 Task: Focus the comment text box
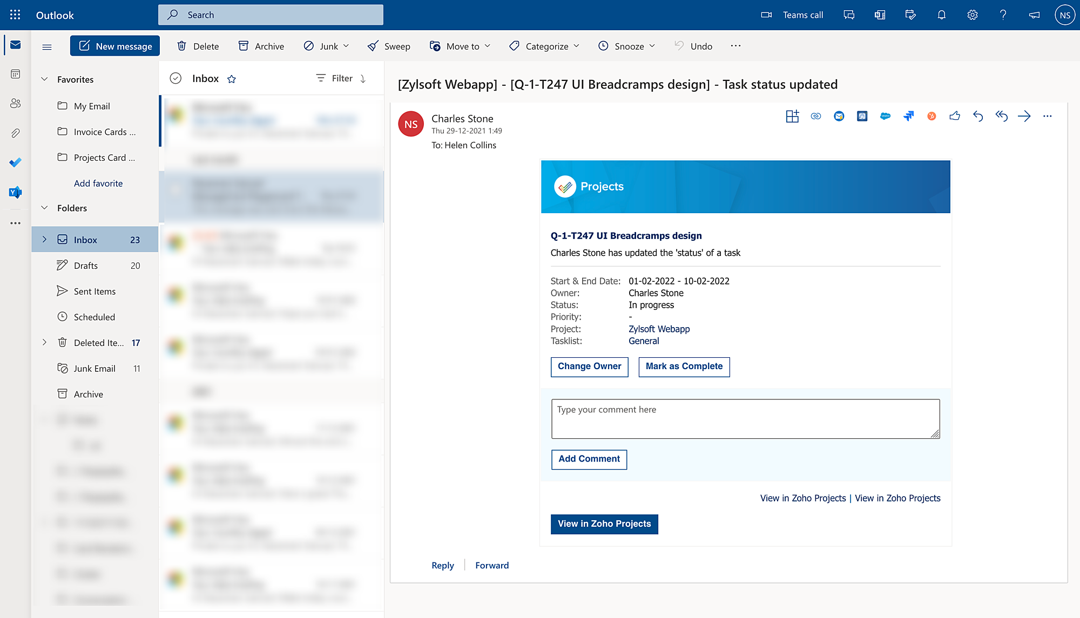[745, 419]
